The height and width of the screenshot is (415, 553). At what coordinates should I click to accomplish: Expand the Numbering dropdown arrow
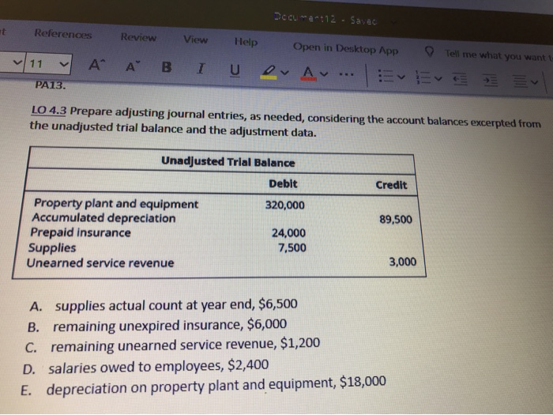pos(438,78)
